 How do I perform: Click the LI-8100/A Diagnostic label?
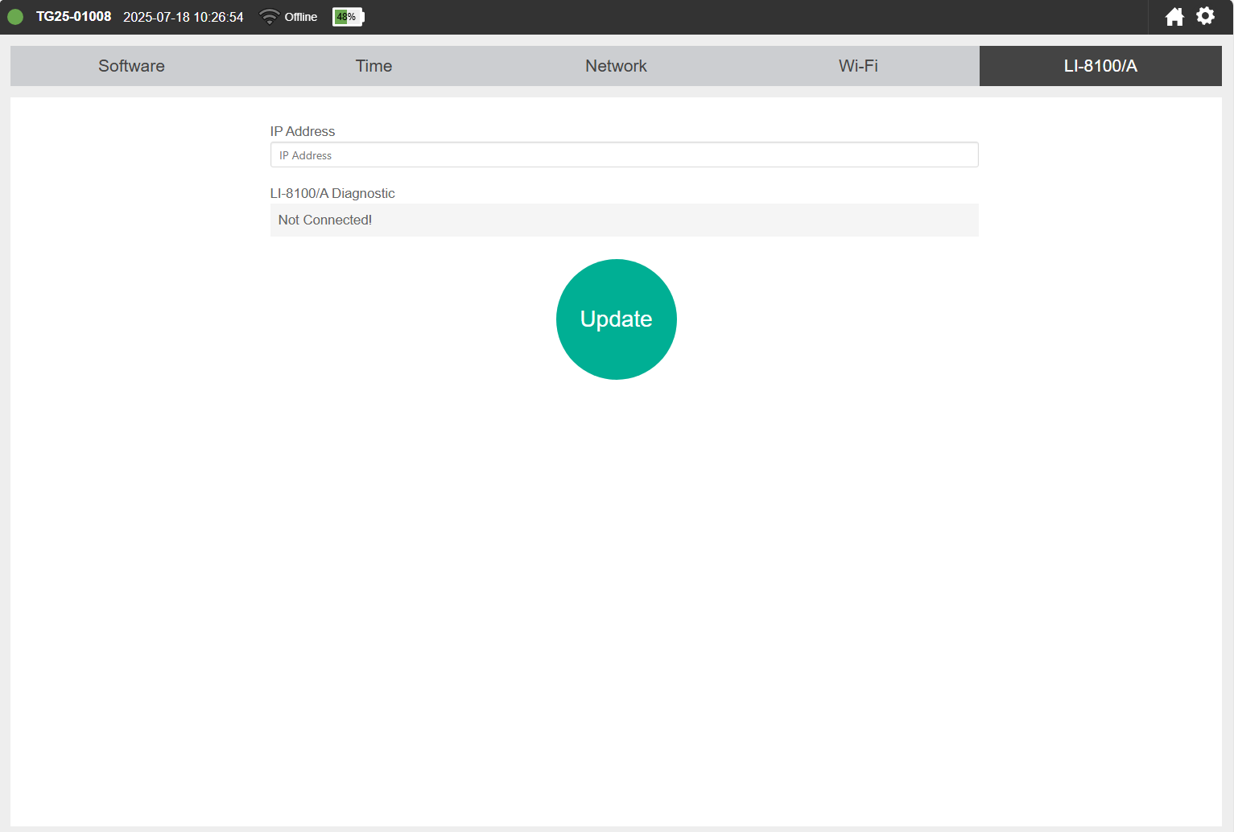332,193
